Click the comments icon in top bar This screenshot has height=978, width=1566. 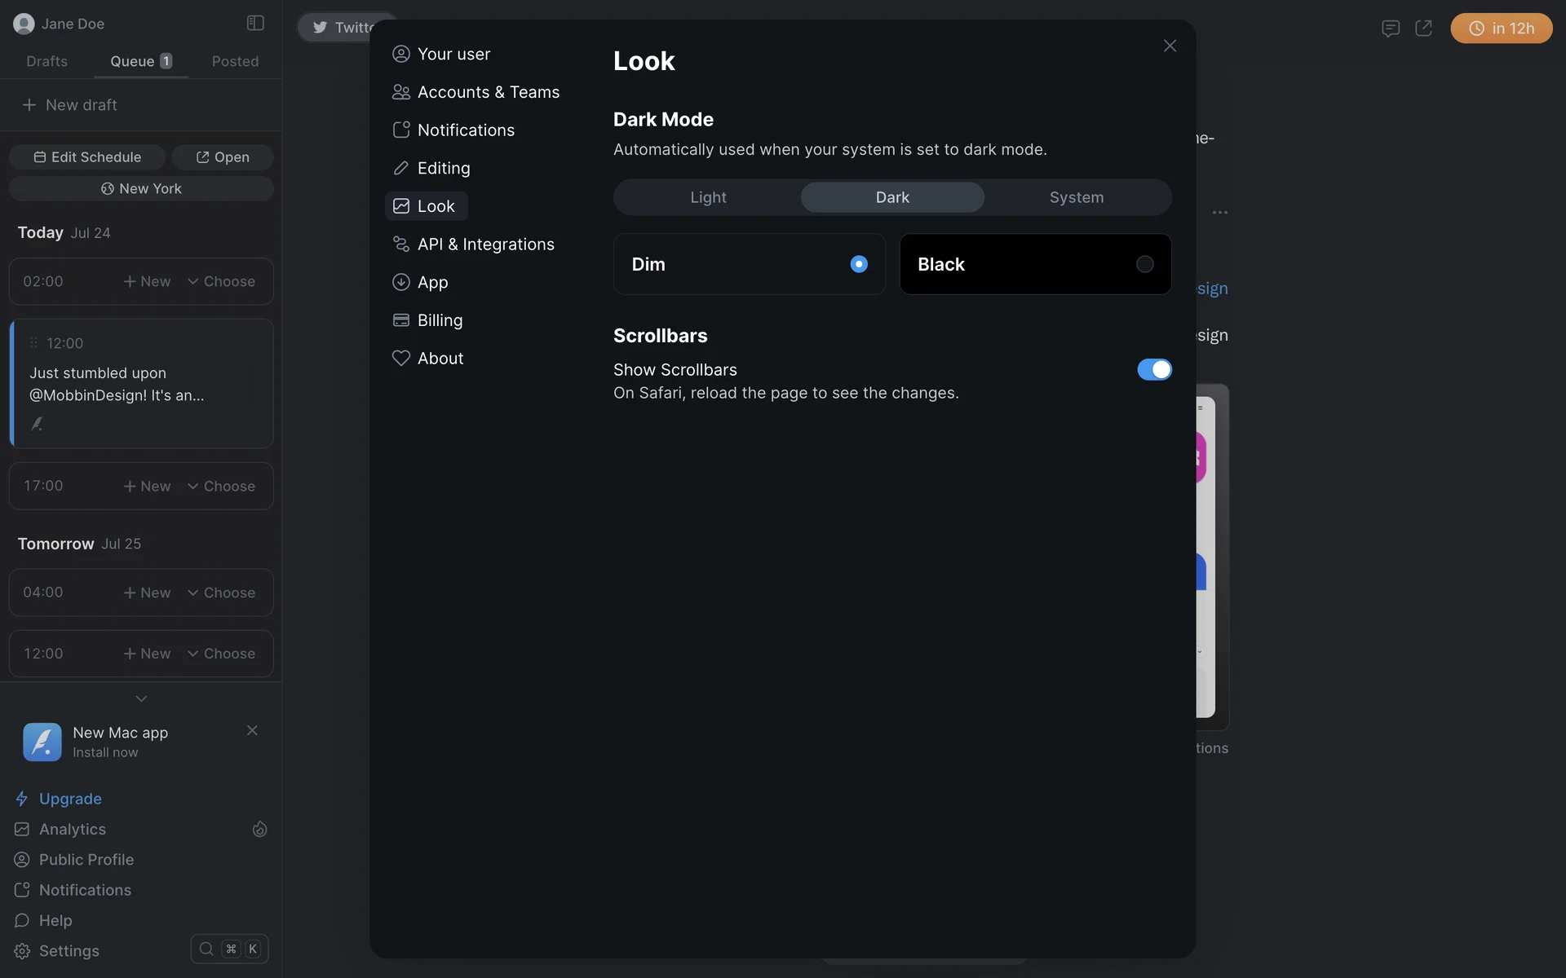(1391, 29)
